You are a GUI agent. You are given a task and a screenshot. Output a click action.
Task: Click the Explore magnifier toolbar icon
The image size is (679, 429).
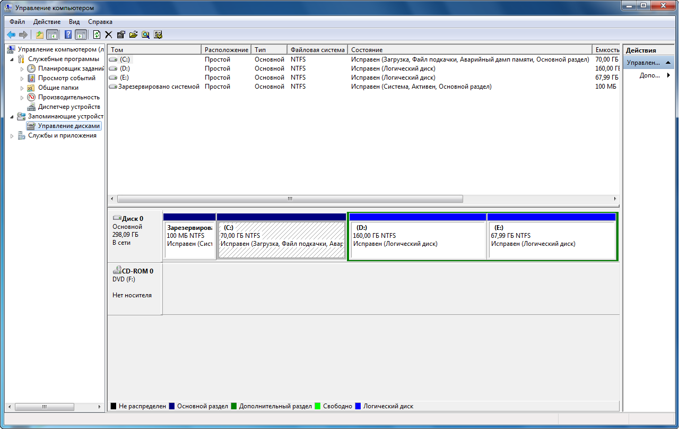click(145, 35)
